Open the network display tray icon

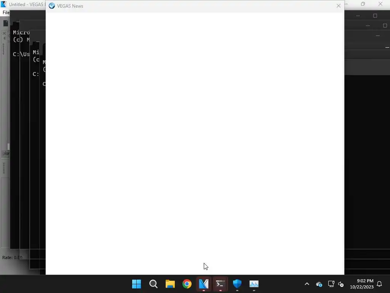click(331, 284)
